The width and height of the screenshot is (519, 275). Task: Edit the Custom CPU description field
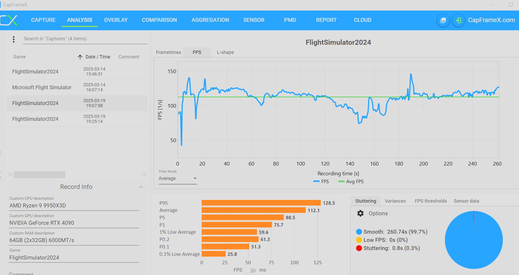tap(74, 206)
